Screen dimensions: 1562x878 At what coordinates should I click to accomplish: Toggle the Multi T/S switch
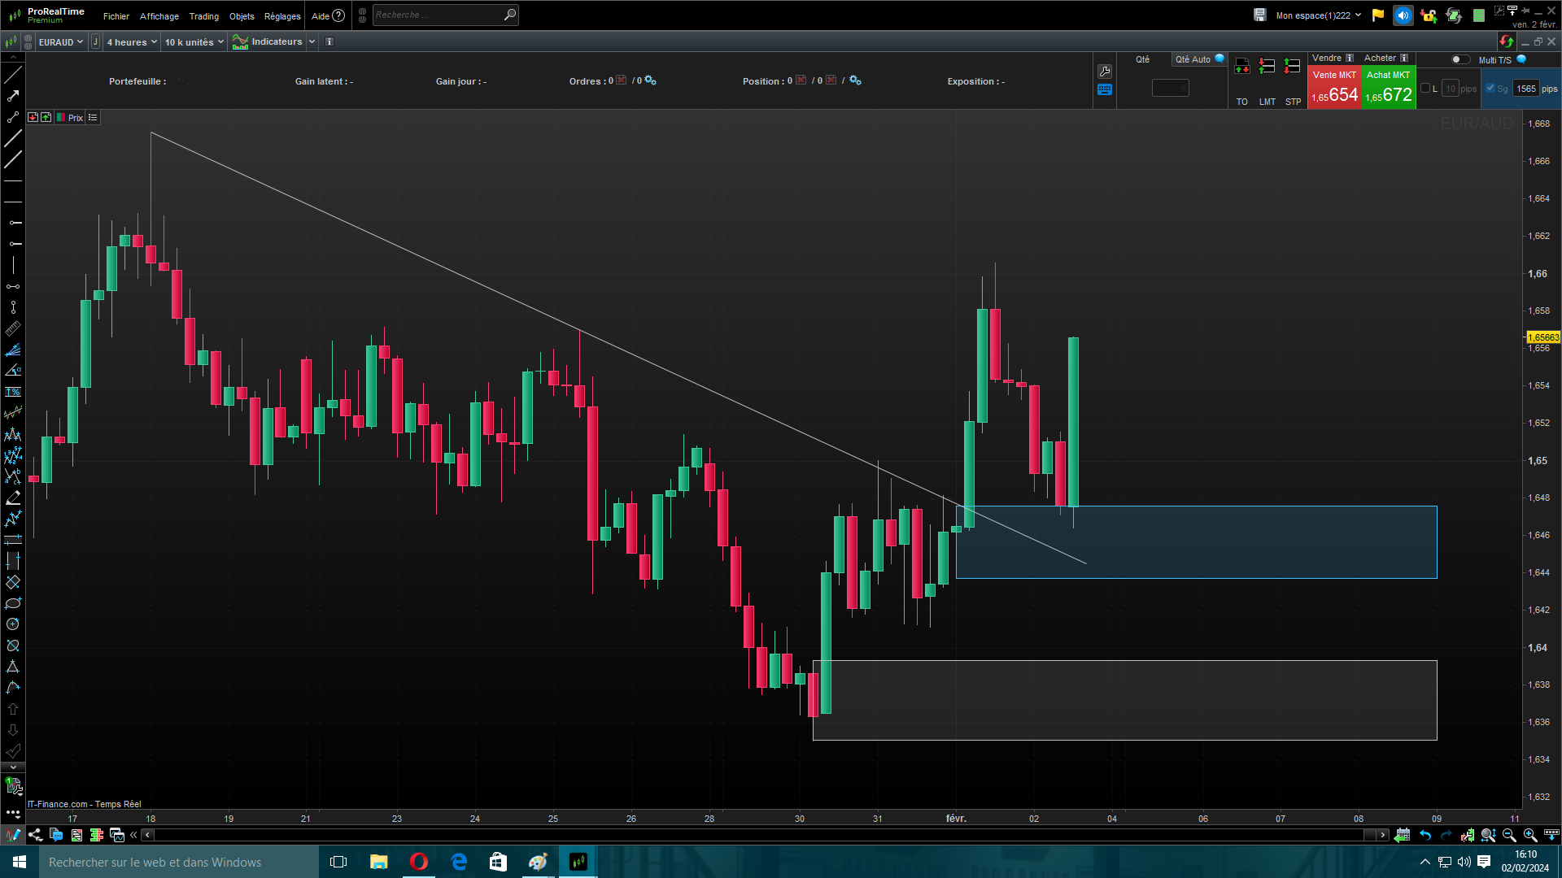pyautogui.click(x=1460, y=59)
